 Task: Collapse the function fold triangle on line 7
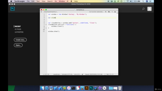click(46, 25)
